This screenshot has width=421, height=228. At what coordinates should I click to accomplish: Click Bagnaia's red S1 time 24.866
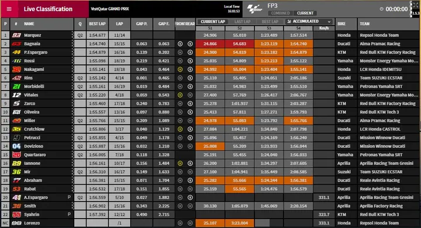210,44
